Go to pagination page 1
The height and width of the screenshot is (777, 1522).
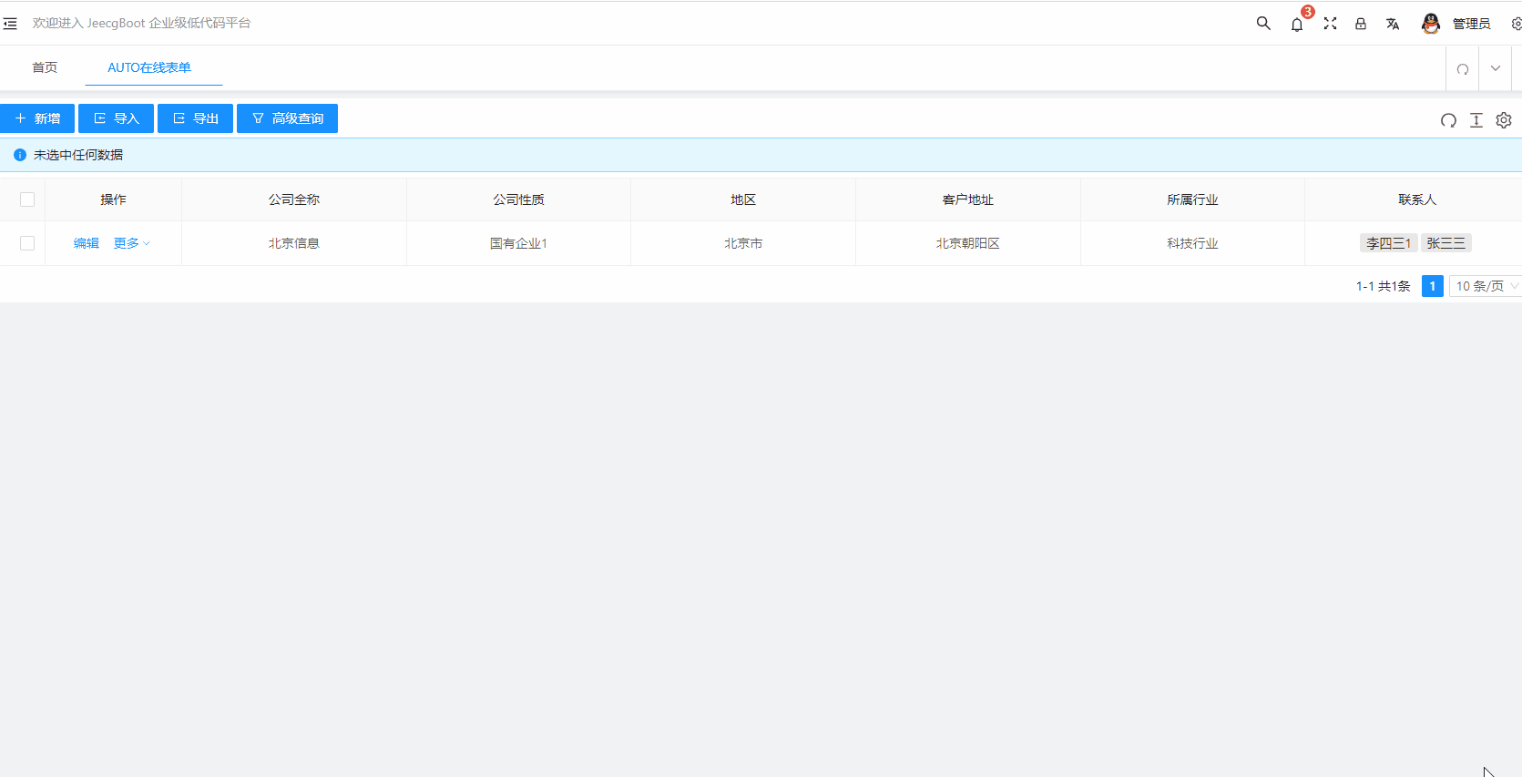tap(1433, 286)
